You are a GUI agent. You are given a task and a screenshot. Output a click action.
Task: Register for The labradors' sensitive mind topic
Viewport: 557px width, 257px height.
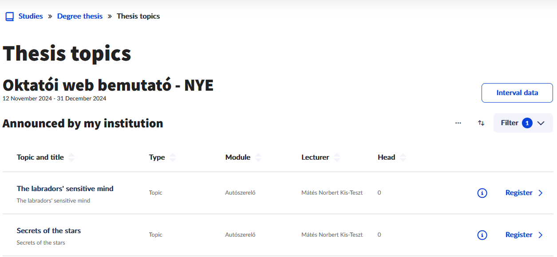(519, 193)
